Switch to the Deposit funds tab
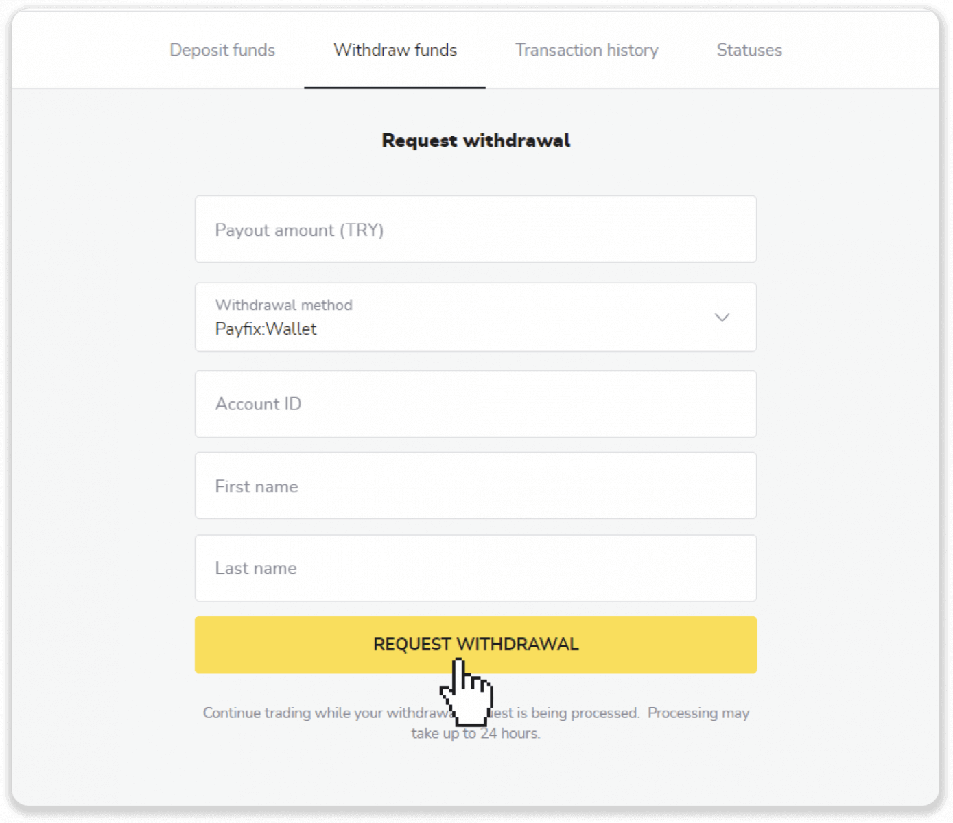Screen dimensions: 953x823 click(x=222, y=49)
